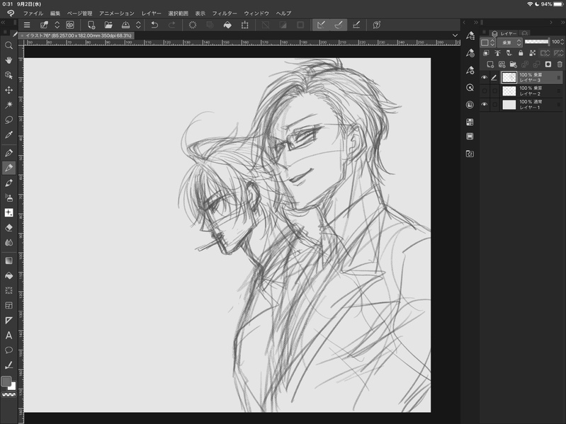Screen dimensions: 566x424
Task: Click the layer opacity 100 stepper arrows
Action: click(x=562, y=42)
